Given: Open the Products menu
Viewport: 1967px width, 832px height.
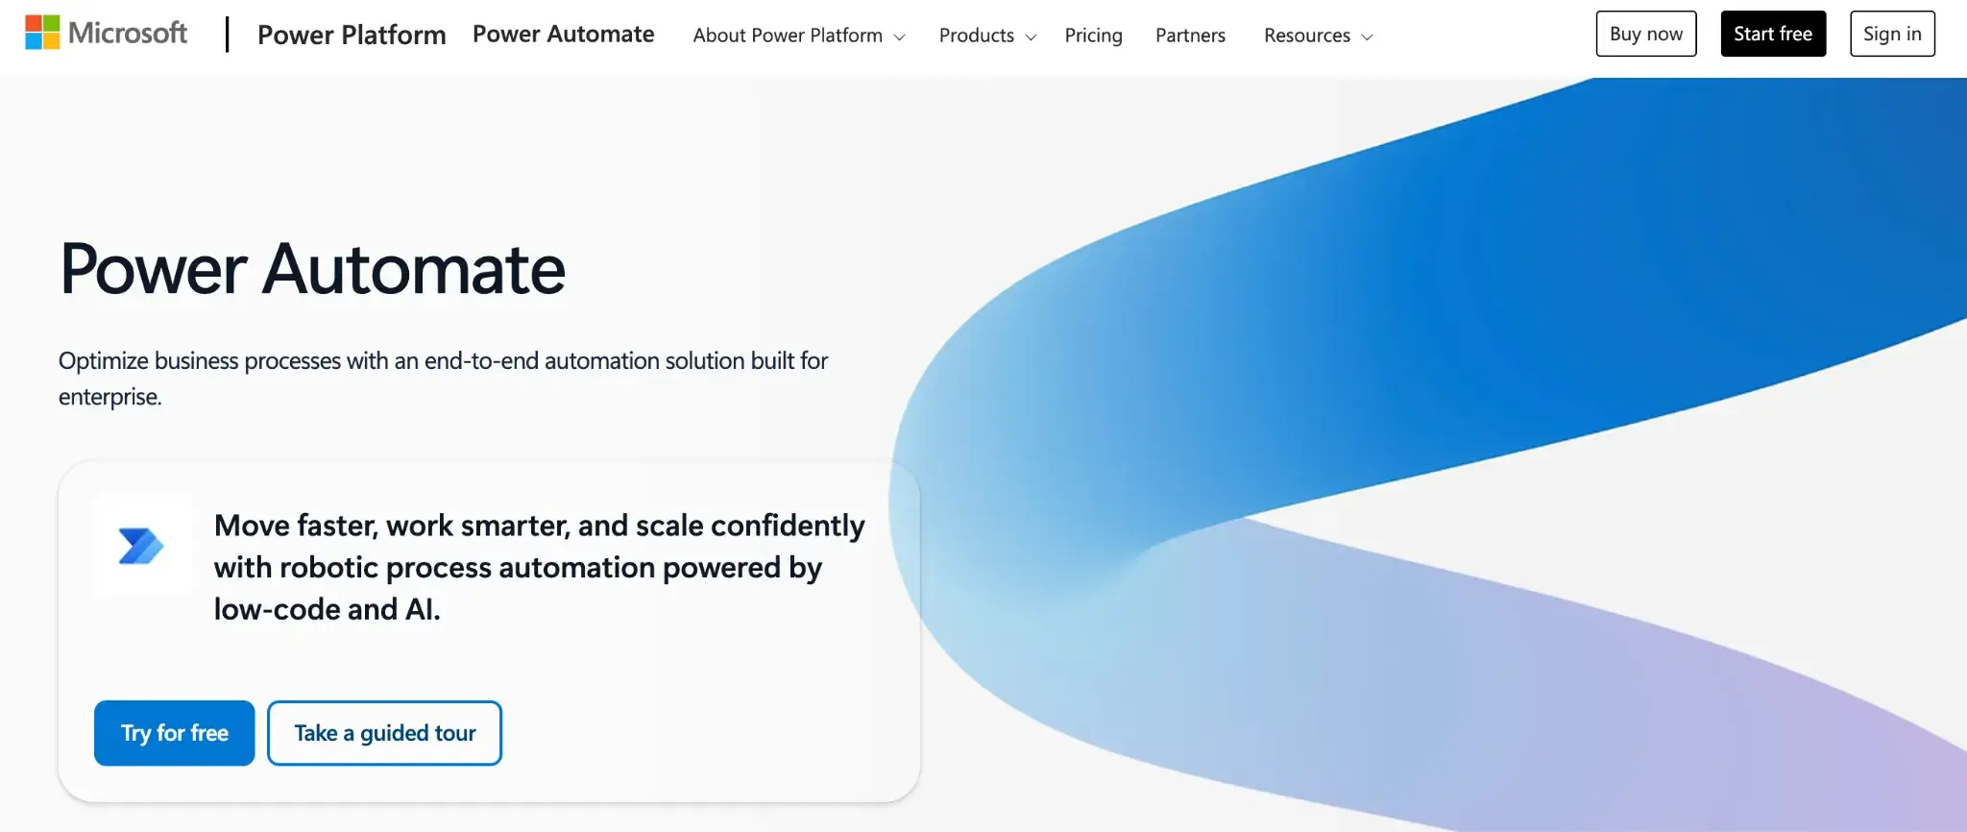Looking at the screenshot, I should pos(976,36).
